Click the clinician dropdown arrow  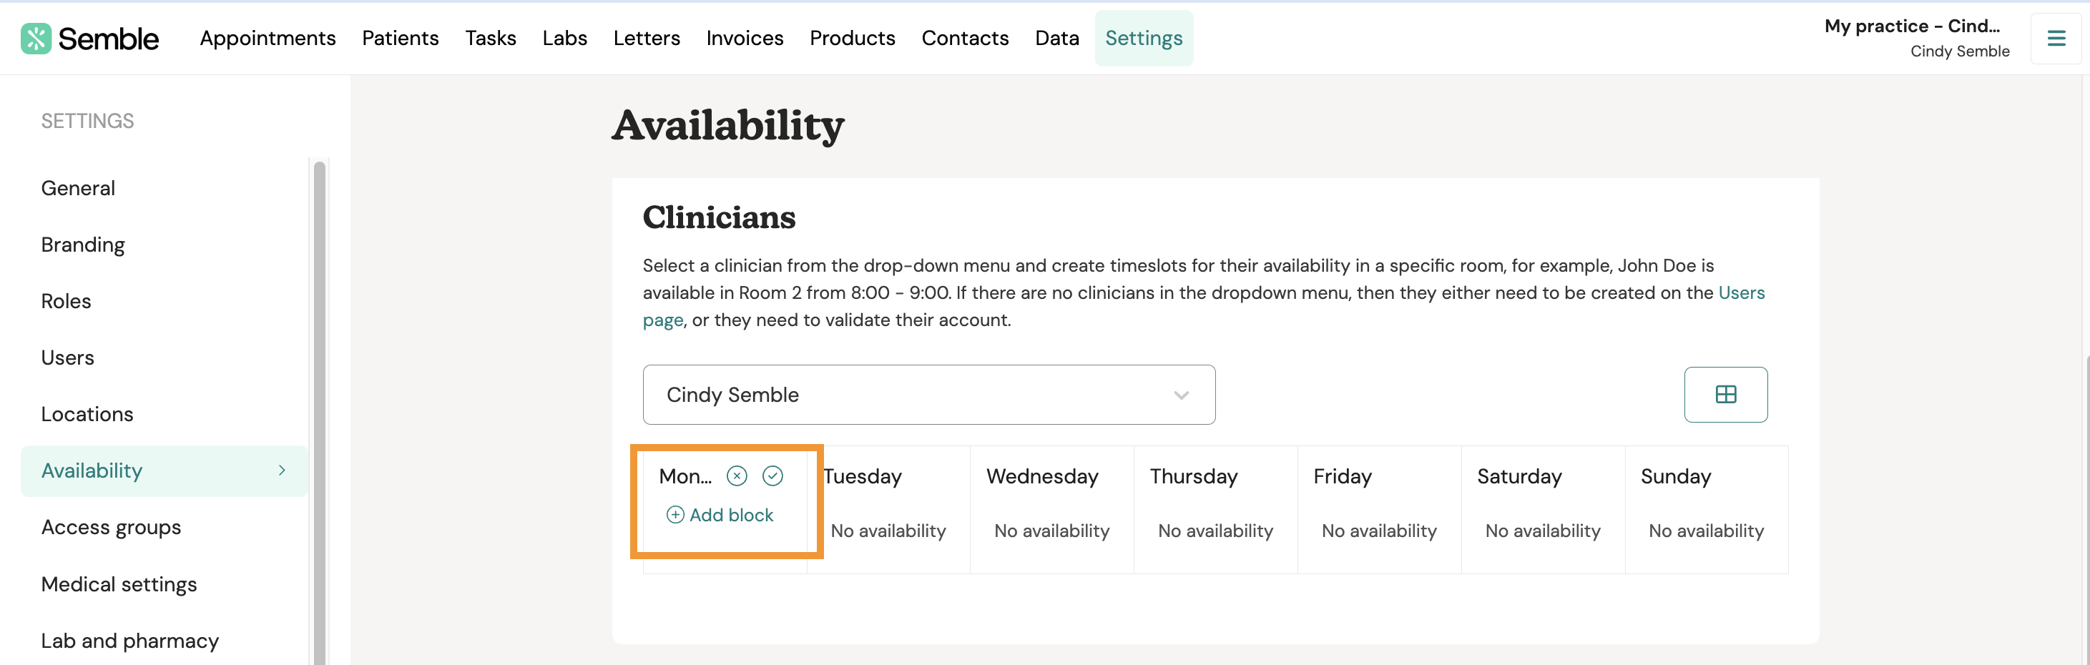pos(1182,395)
